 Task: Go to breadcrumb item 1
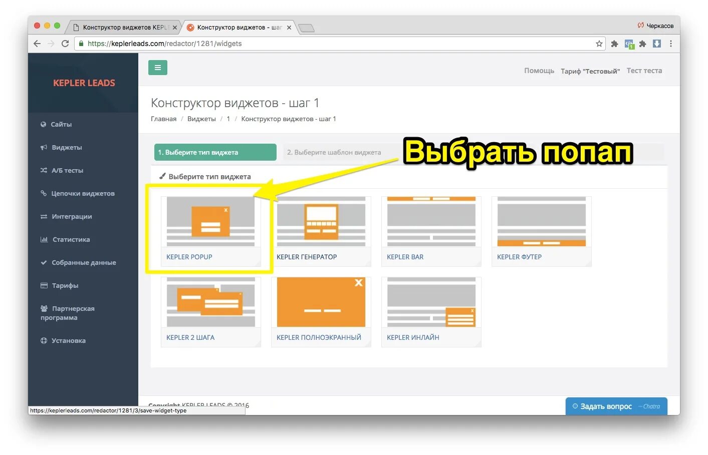pos(228,119)
